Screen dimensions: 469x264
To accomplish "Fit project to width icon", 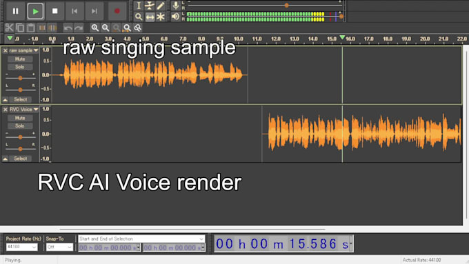I will (127, 28).
